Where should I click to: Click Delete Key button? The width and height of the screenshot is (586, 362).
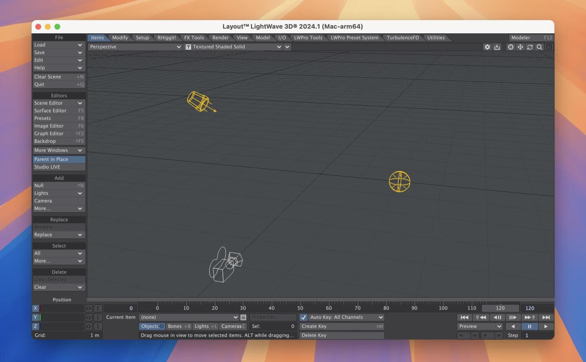(342, 336)
